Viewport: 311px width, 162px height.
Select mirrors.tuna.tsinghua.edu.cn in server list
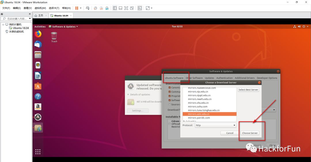(209, 110)
